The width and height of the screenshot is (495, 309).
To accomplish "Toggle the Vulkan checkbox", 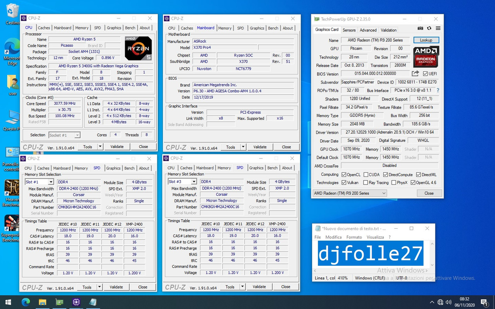I will tap(344, 183).
